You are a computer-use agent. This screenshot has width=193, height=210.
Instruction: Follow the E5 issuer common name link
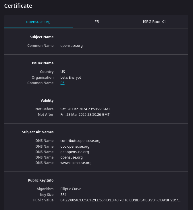click(62, 83)
